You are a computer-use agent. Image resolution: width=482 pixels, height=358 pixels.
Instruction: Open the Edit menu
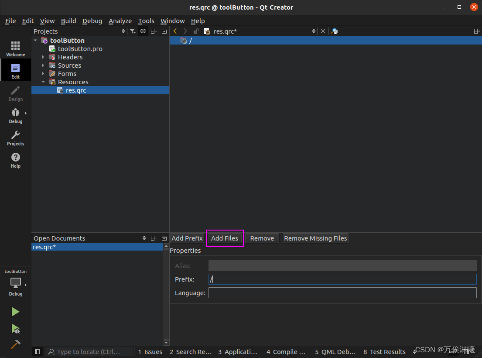tap(27, 21)
